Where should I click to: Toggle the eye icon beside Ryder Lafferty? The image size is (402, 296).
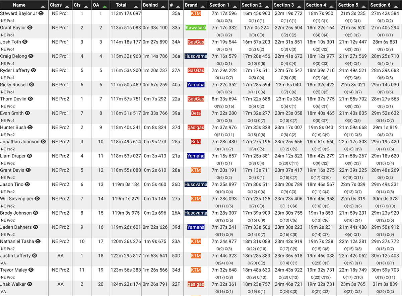[33, 70]
